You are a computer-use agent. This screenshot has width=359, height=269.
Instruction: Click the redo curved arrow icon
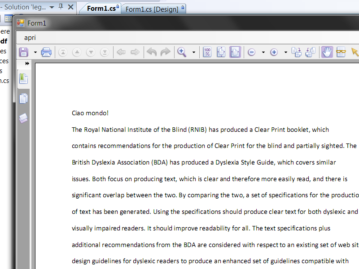(x=166, y=52)
